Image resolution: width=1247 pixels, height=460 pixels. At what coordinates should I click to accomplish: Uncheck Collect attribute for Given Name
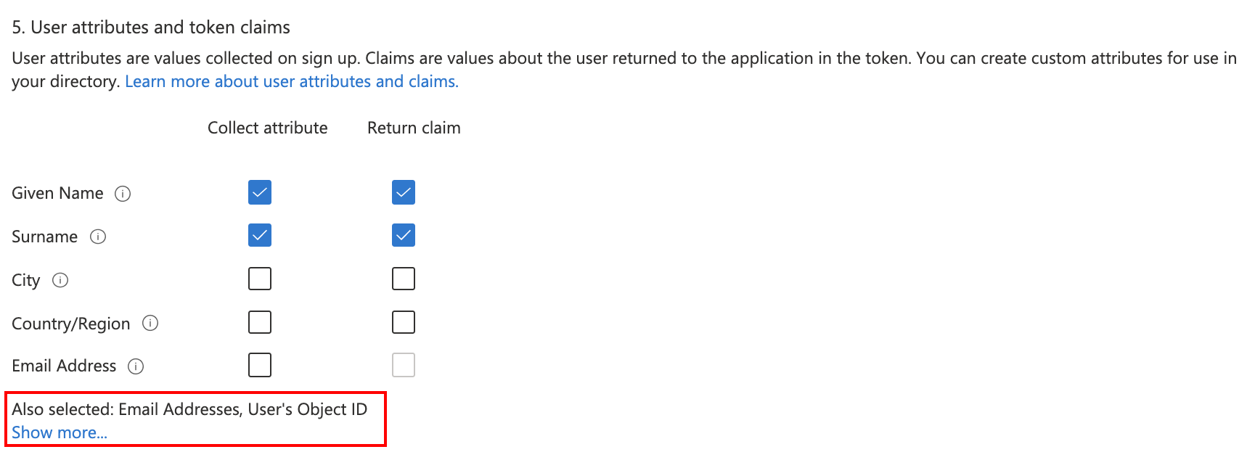259,192
